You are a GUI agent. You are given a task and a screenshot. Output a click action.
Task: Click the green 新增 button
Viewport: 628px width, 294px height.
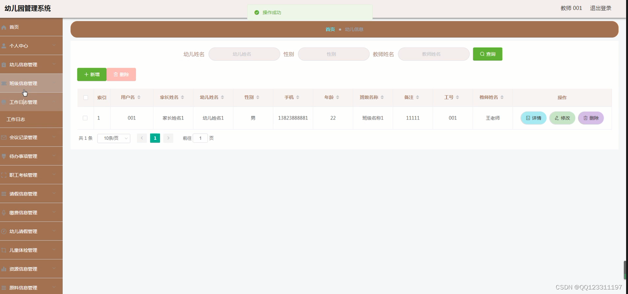tap(92, 74)
